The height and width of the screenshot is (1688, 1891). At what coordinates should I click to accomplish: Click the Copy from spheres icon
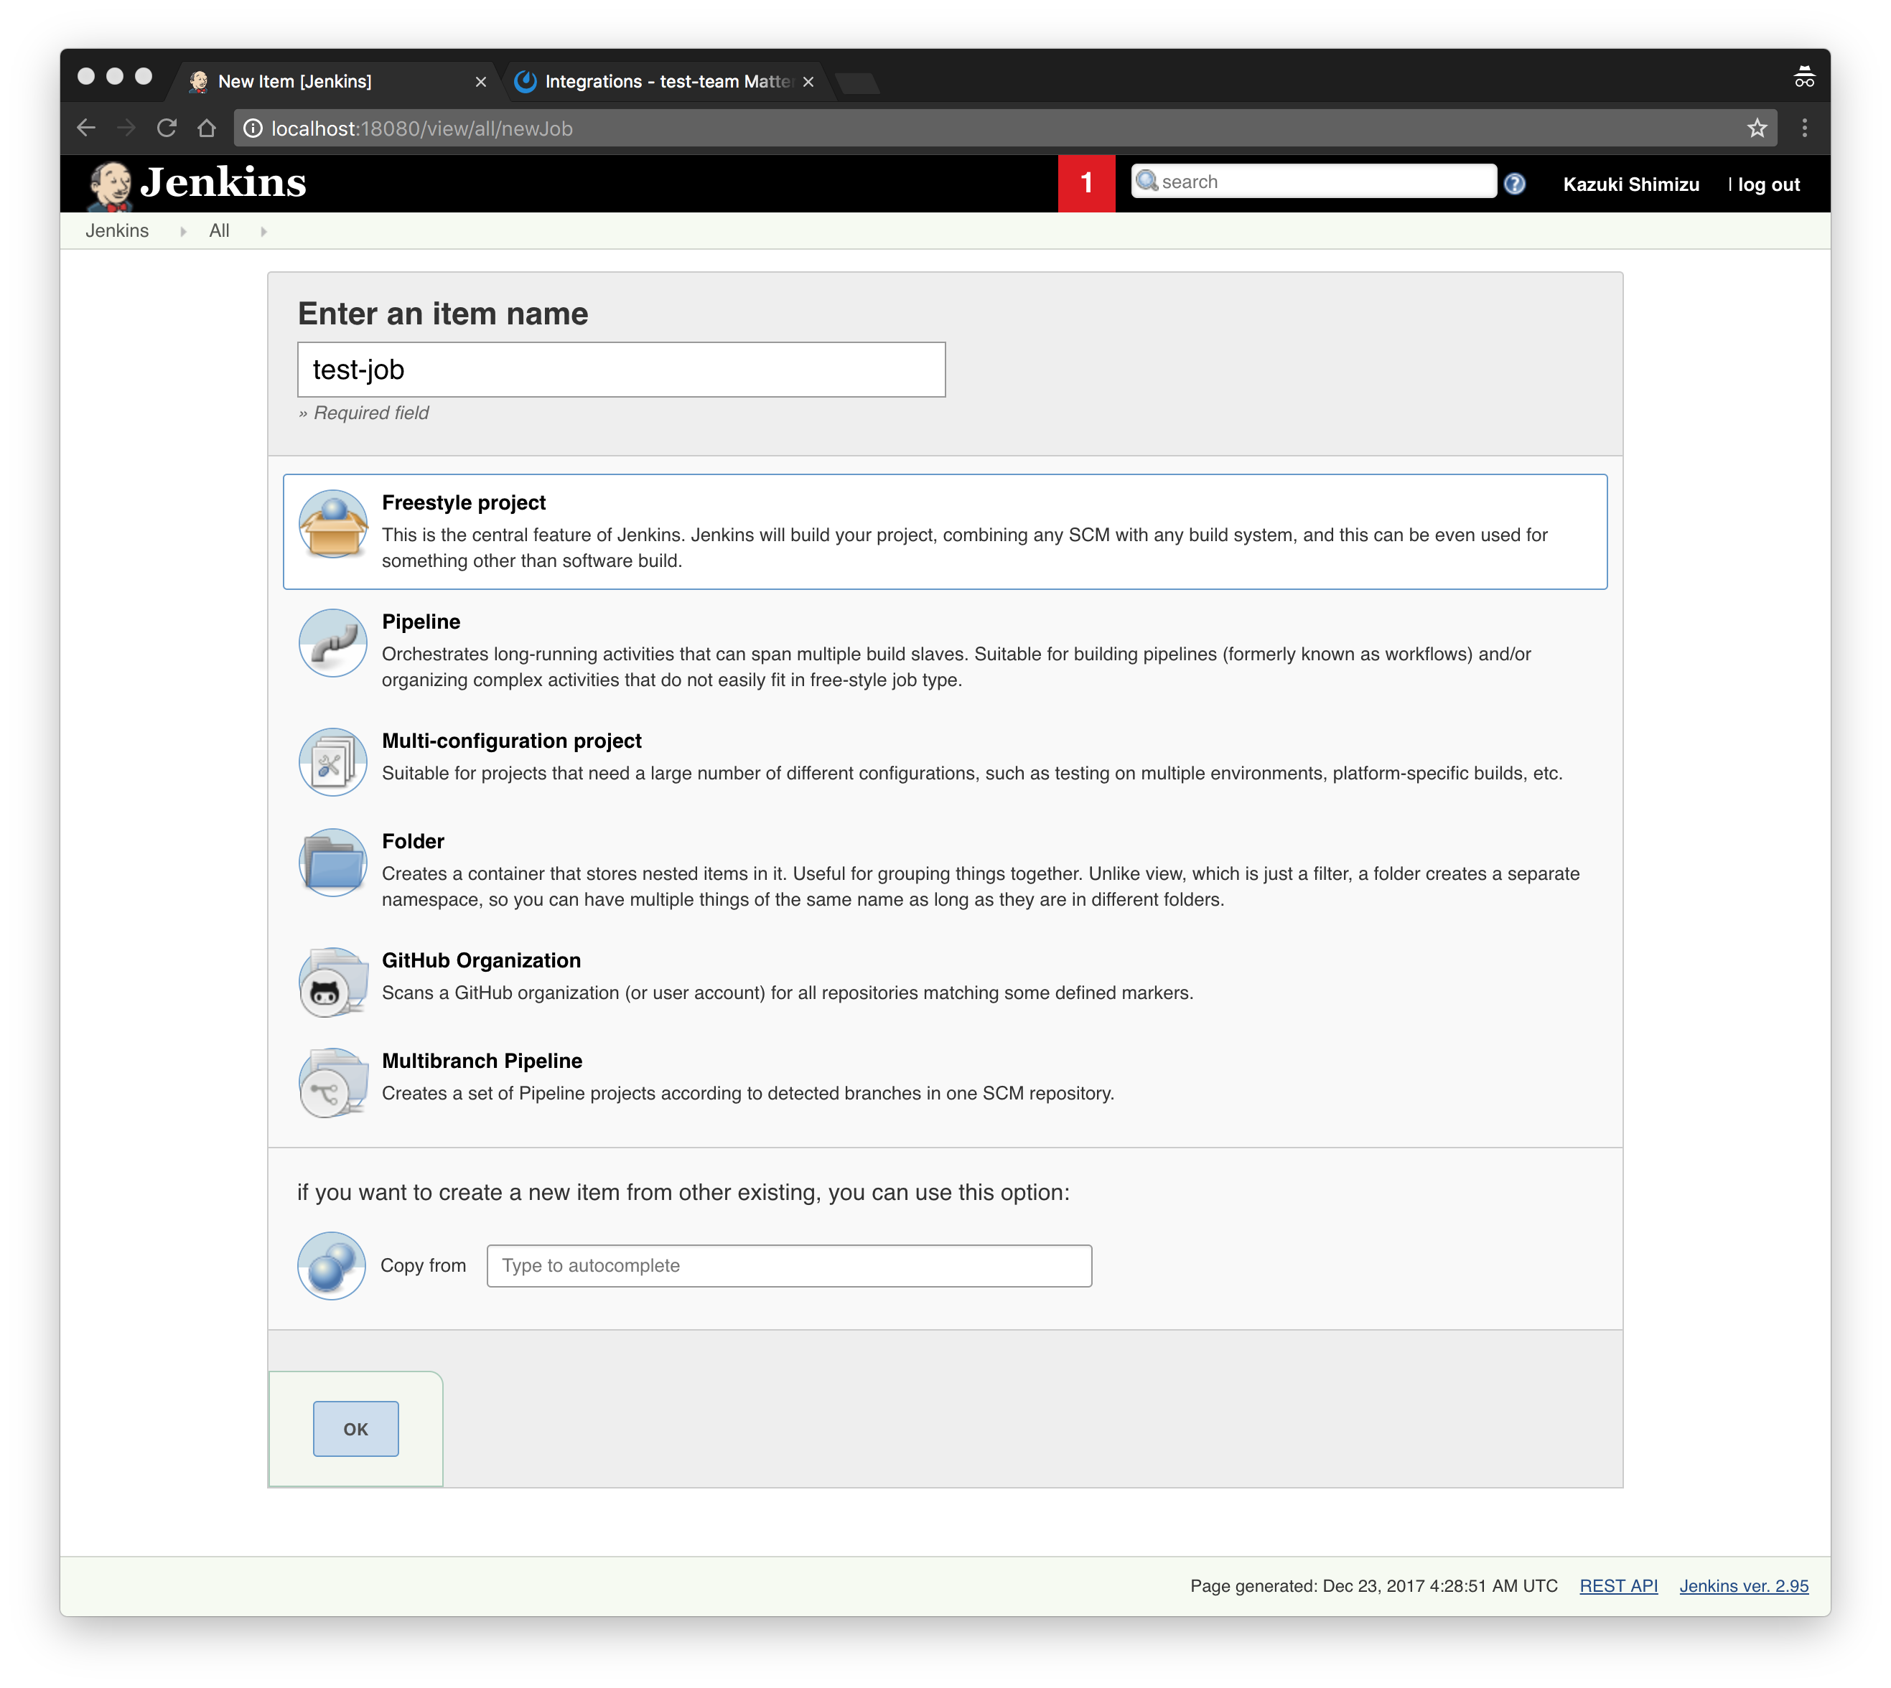(331, 1266)
